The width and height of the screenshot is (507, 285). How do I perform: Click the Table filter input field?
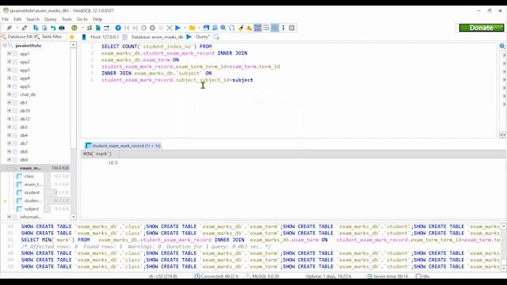click(51, 37)
